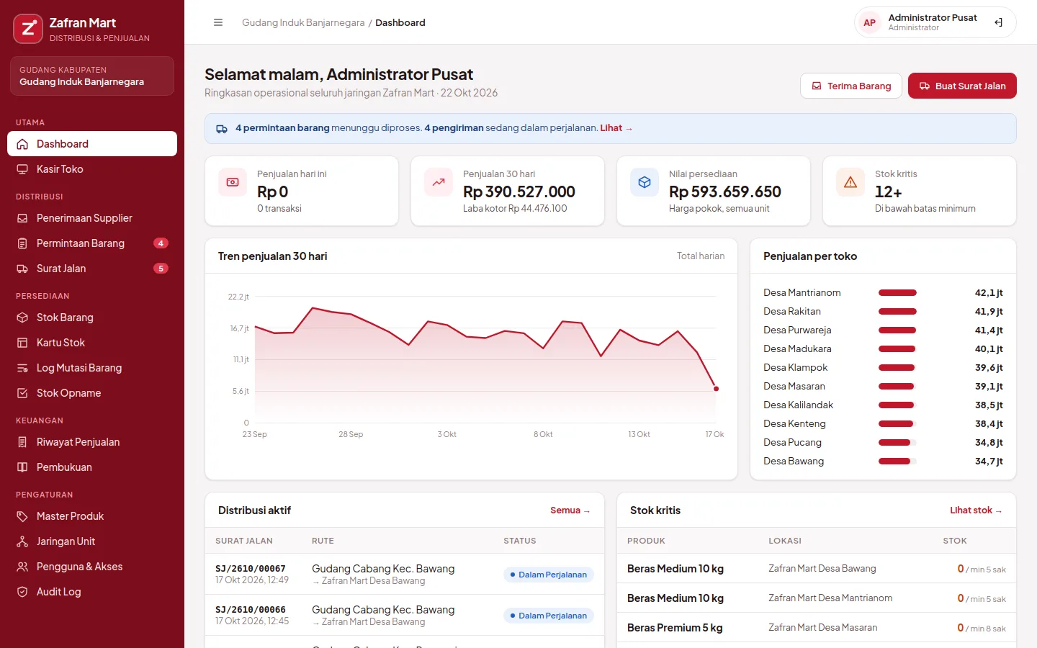
Task: Click the Penjualan 30 hari trend icon
Action: 439,182
